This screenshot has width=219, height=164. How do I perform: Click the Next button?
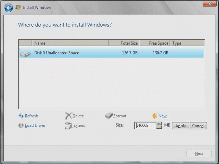[199, 153]
